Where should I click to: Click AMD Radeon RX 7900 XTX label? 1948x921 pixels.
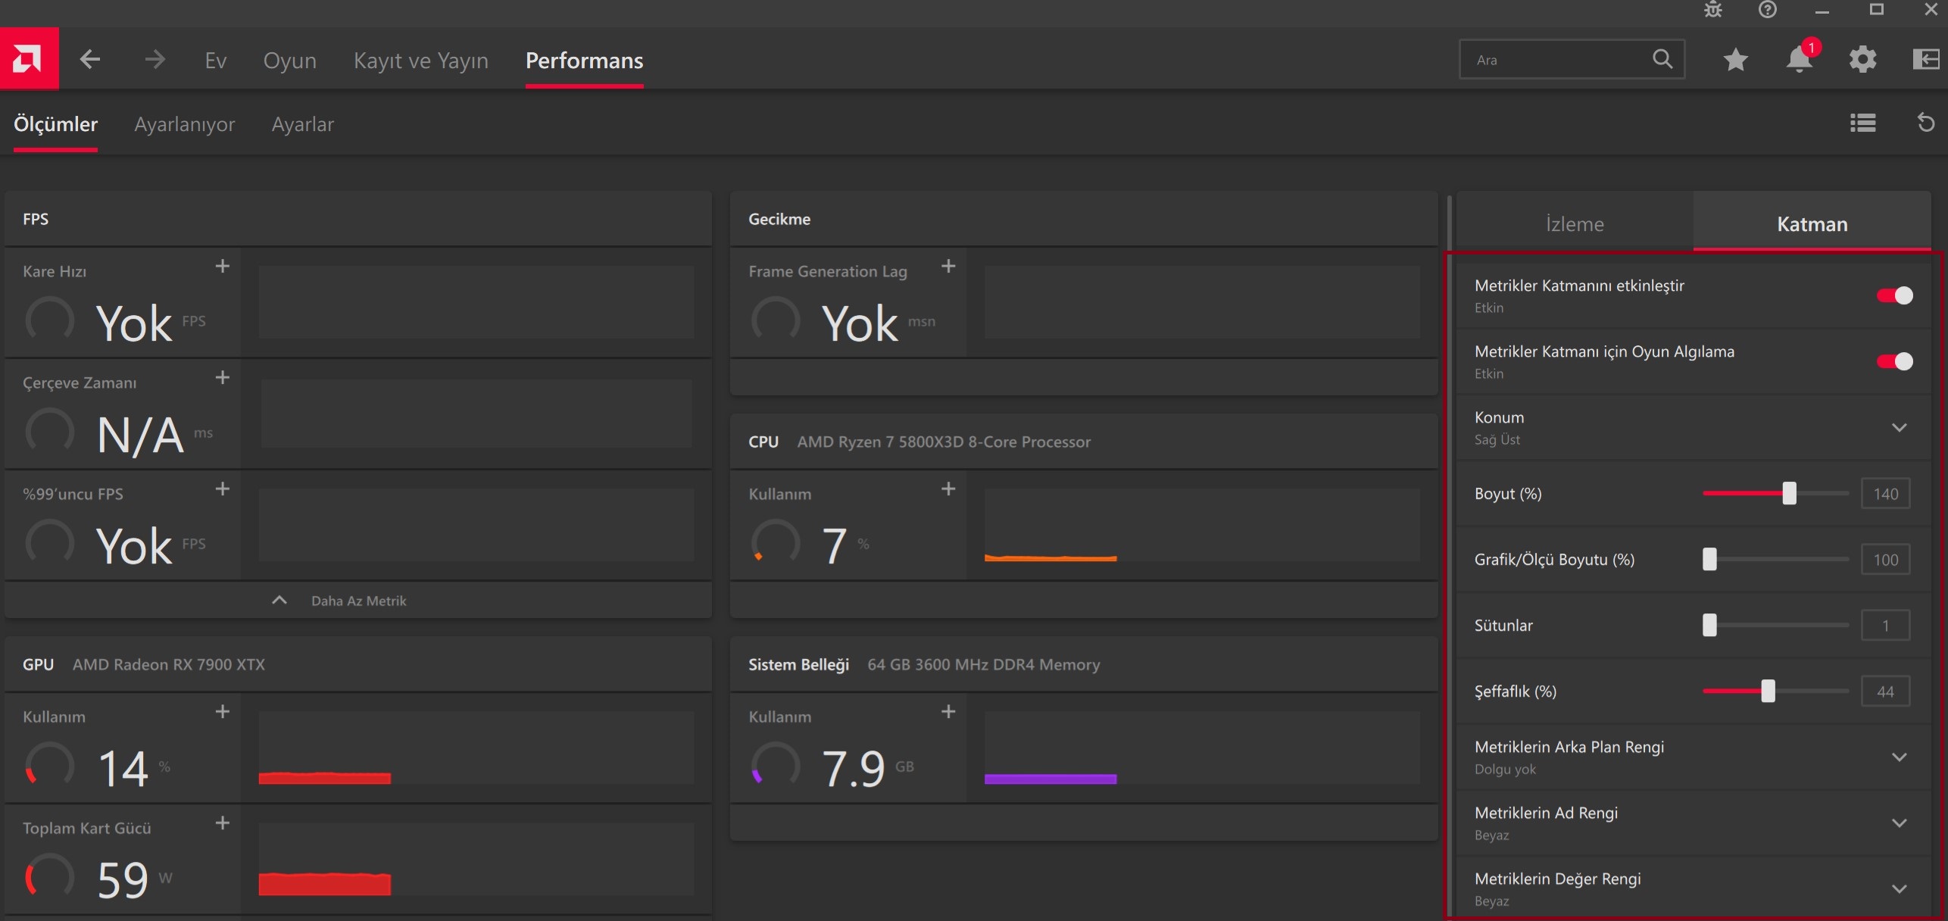coord(169,664)
